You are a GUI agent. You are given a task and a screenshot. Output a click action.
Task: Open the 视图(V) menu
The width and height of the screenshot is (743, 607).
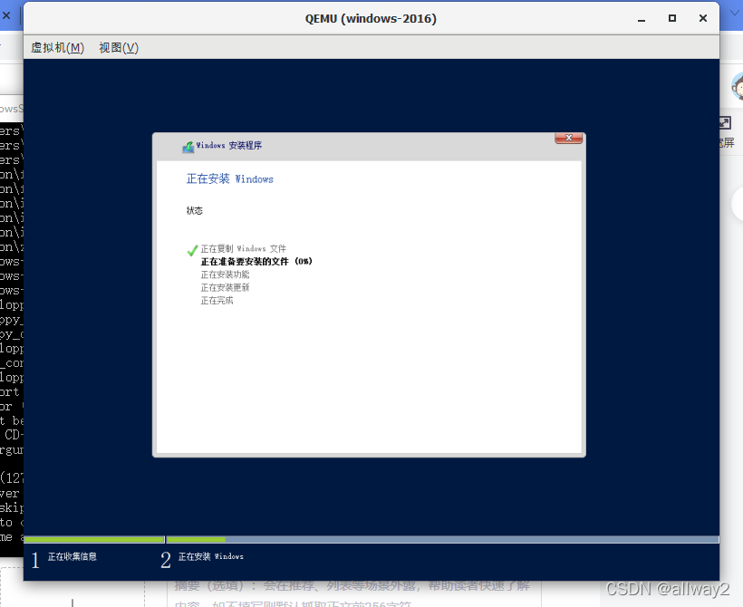click(x=119, y=48)
